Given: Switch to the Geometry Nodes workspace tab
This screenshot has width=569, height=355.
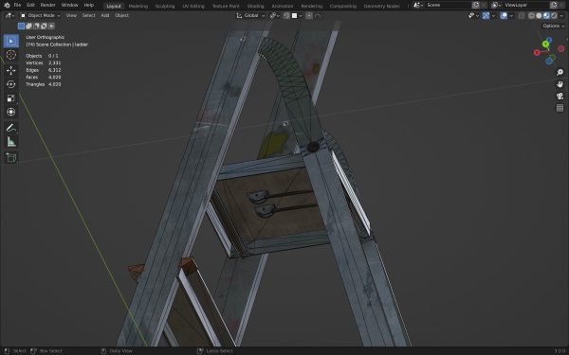Looking at the screenshot, I should [x=381, y=6].
